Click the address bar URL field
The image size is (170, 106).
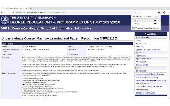point(74,12)
